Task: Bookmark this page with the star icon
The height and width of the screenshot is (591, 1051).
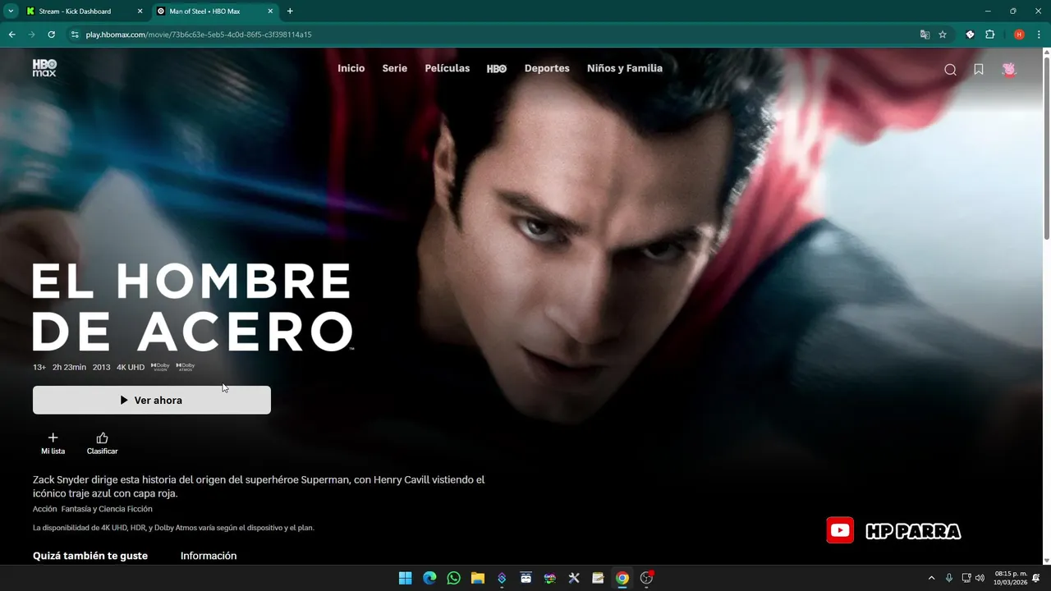Action: 943,34
